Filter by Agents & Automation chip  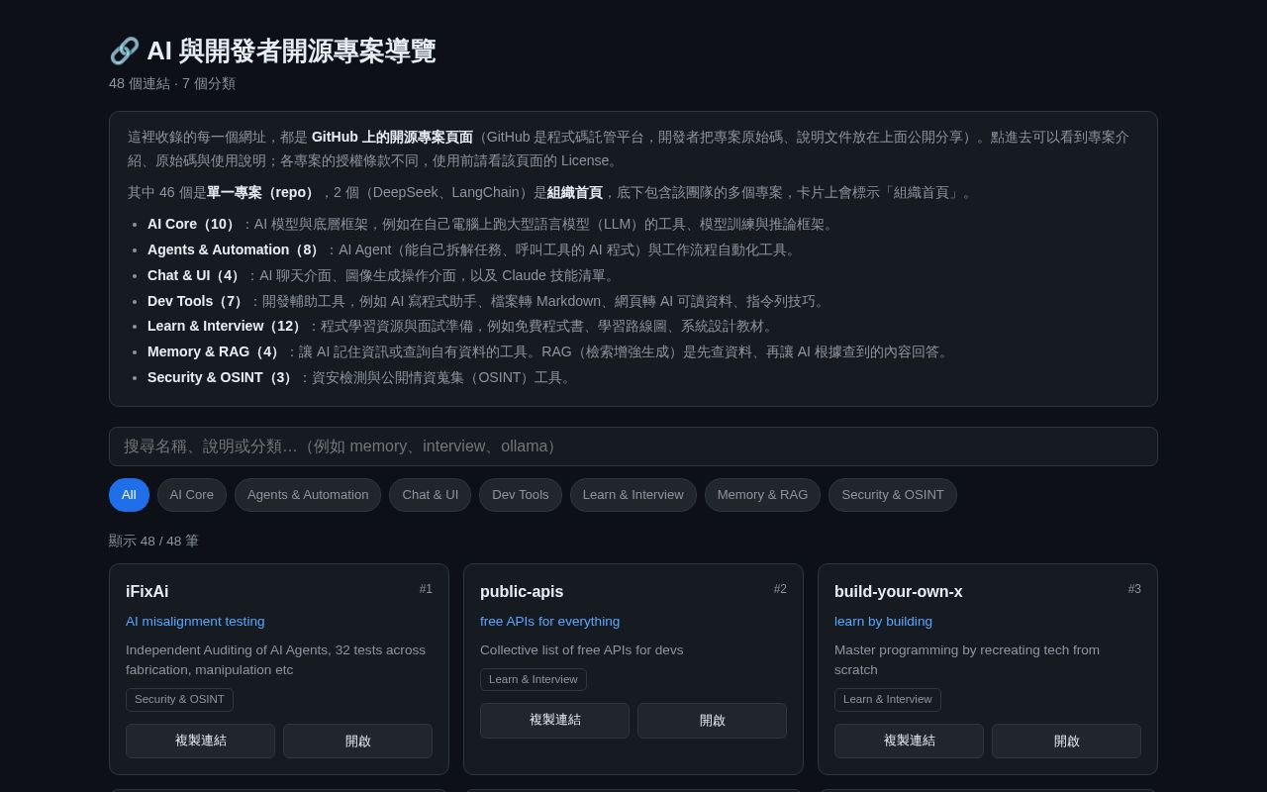(x=308, y=495)
